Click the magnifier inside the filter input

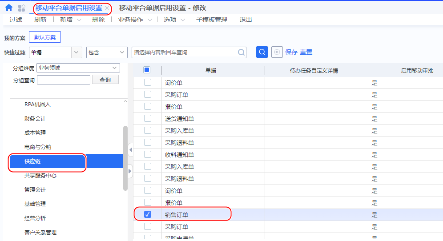(242, 52)
